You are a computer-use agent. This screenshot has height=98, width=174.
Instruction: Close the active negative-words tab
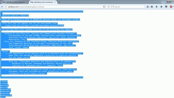click(55, 2)
